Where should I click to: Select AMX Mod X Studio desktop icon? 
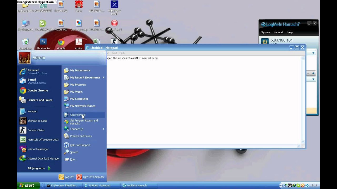[x=114, y=8]
